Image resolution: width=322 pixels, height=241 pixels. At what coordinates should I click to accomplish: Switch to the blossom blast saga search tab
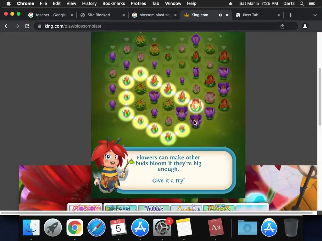click(155, 15)
